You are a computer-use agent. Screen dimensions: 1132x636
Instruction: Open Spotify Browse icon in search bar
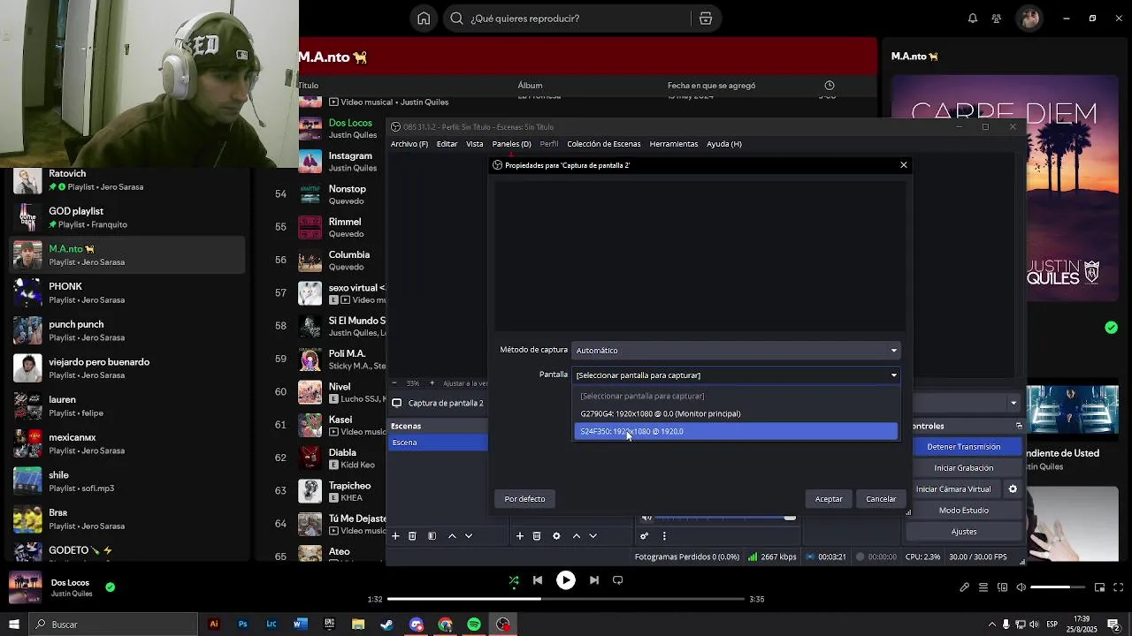coord(705,19)
